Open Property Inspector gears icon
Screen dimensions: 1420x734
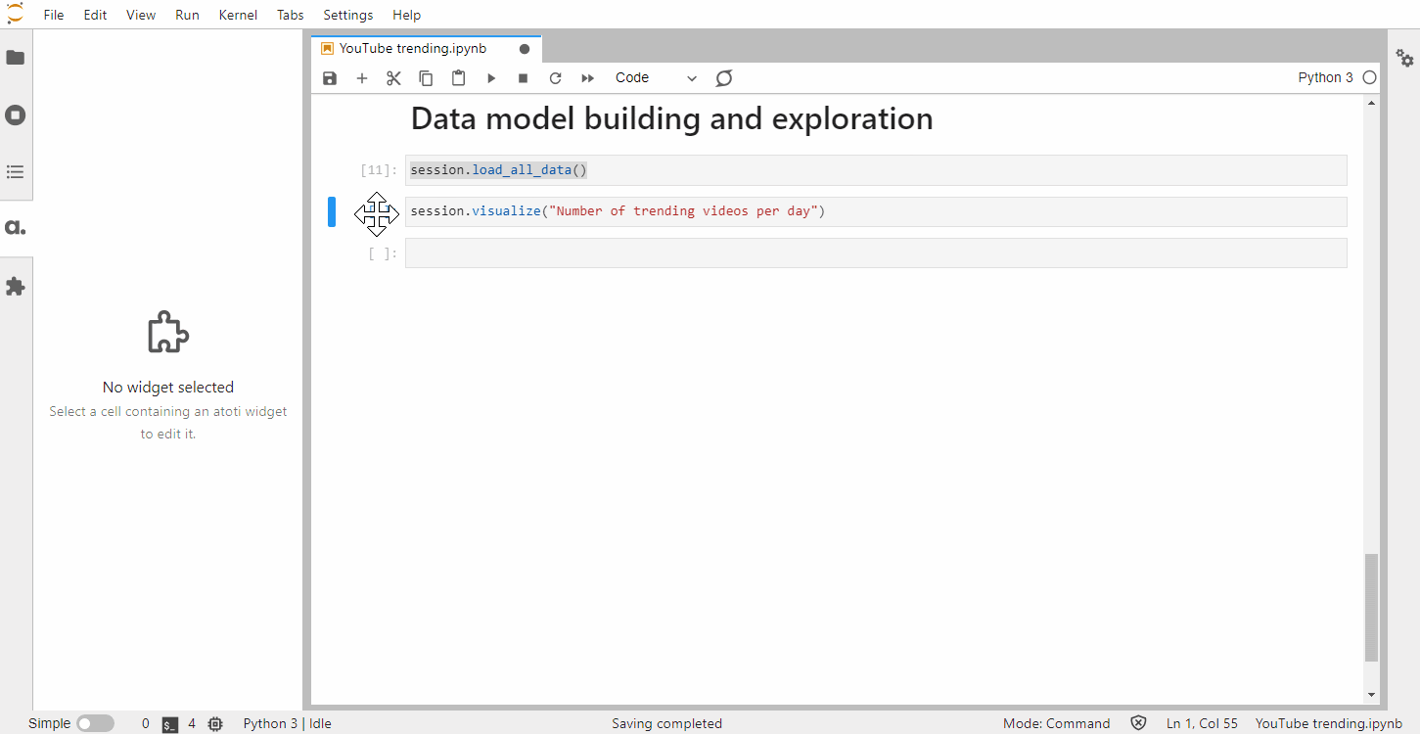coord(1404,58)
